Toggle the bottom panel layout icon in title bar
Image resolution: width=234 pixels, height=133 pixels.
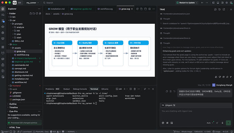(218, 3)
